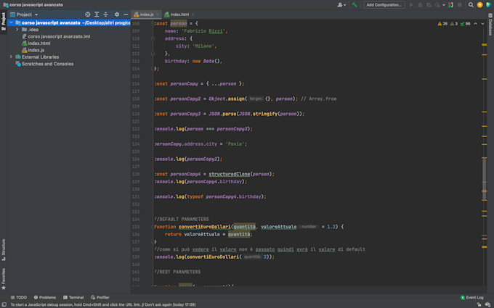Open the run-actions dropdown arrow
The width and height of the screenshot is (494, 308).
(x=444, y=5)
